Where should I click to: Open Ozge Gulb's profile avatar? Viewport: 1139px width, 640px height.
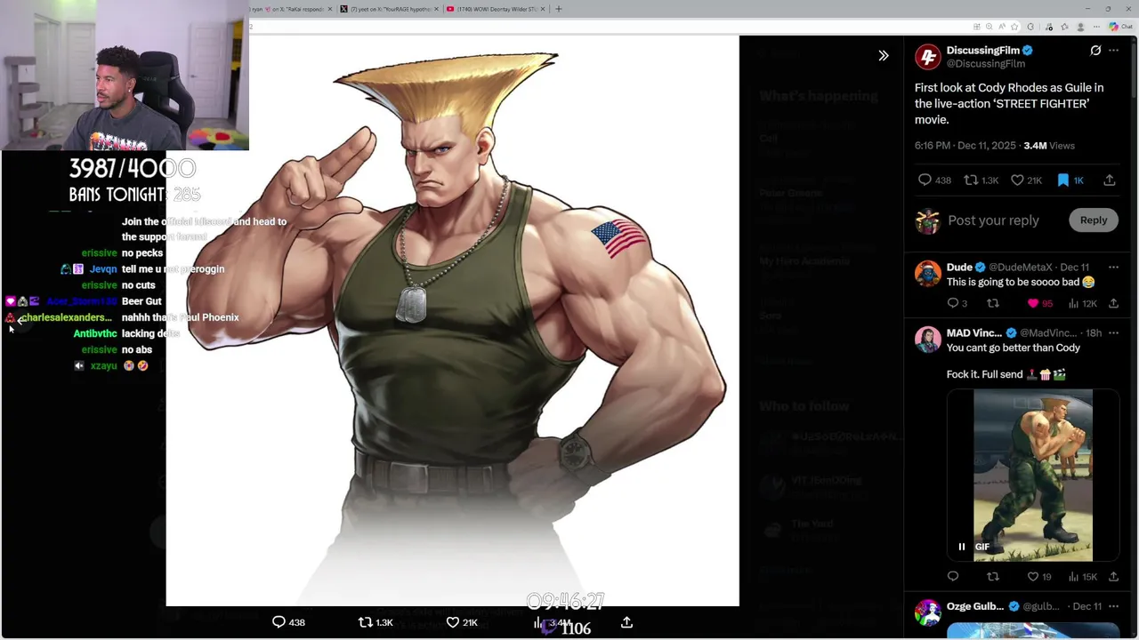coord(928,612)
